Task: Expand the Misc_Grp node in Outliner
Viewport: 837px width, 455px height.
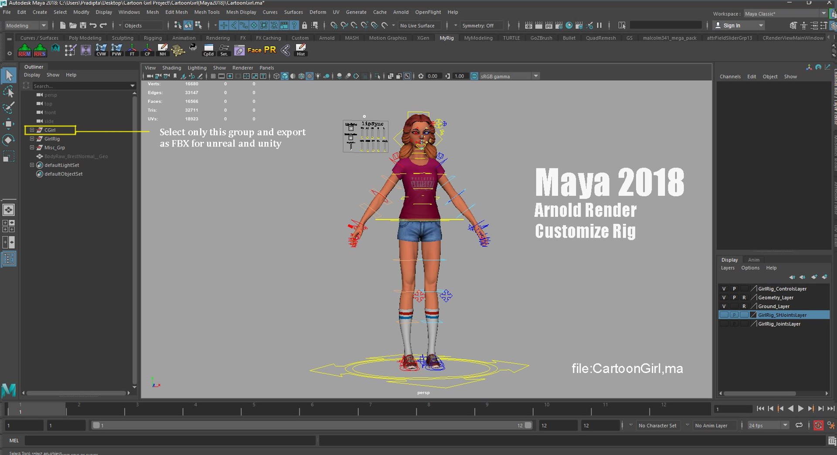Action: pos(32,147)
